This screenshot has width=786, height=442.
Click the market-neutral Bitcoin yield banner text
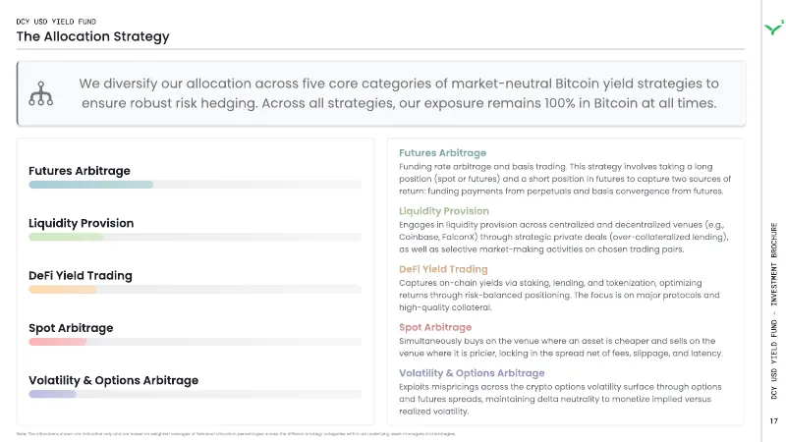399,93
